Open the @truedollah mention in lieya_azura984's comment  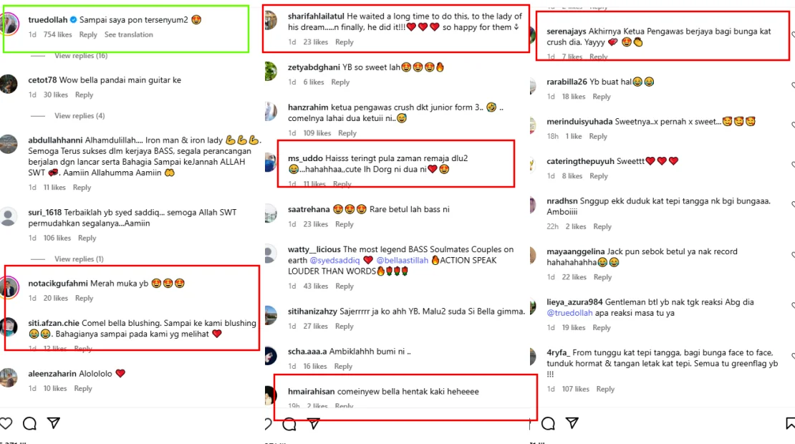[569, 313]
